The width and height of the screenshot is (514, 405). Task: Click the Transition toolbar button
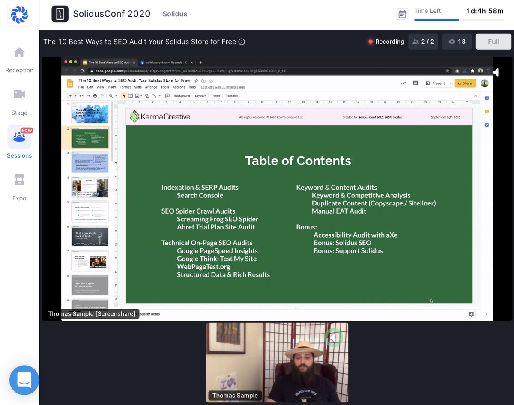coord(231,96)
